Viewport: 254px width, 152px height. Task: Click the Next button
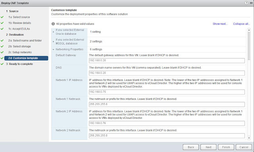tap(208, 147)
